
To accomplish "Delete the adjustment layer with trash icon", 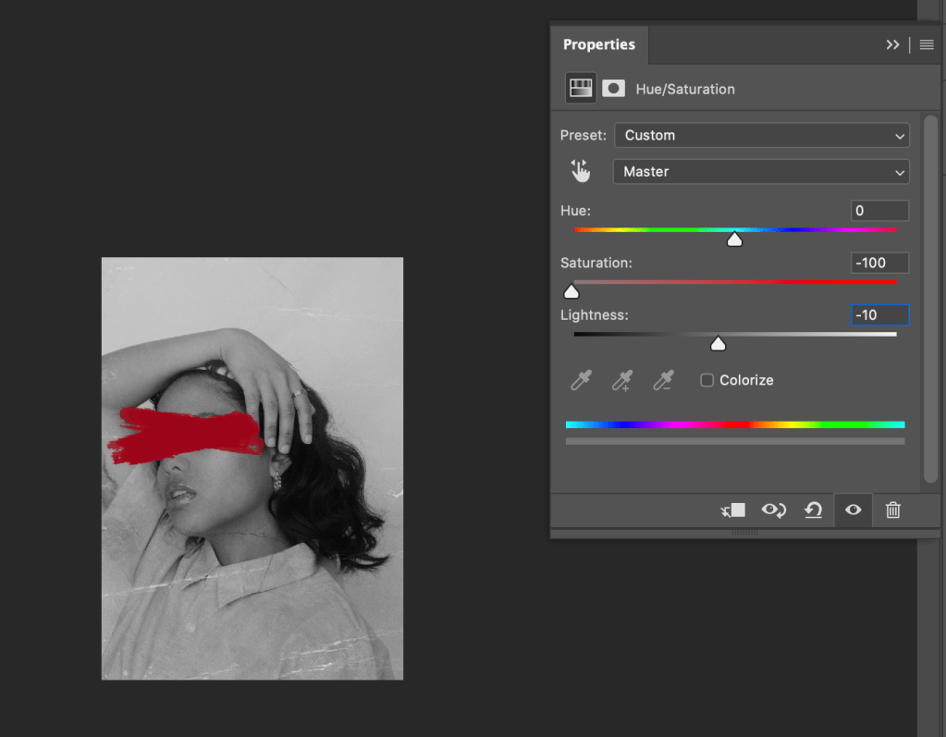I will 892,510.
